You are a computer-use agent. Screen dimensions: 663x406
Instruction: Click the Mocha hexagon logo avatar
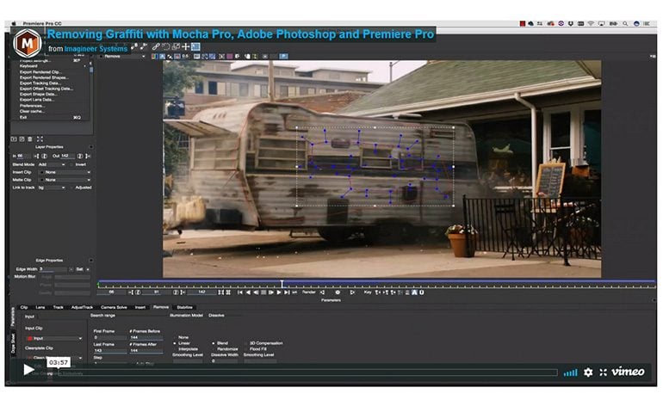[27, 43]
